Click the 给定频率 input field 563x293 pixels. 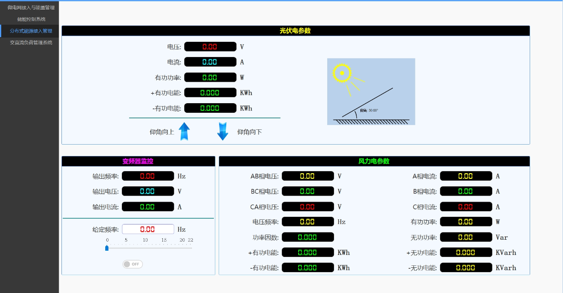click(148, 229)
